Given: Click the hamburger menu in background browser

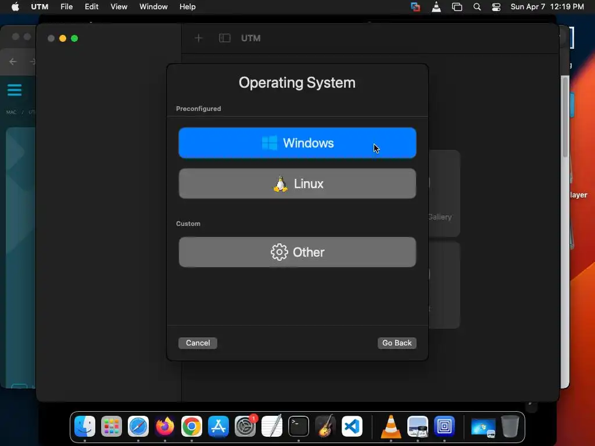Looking at the screenshot, I should tap(15, 90).
